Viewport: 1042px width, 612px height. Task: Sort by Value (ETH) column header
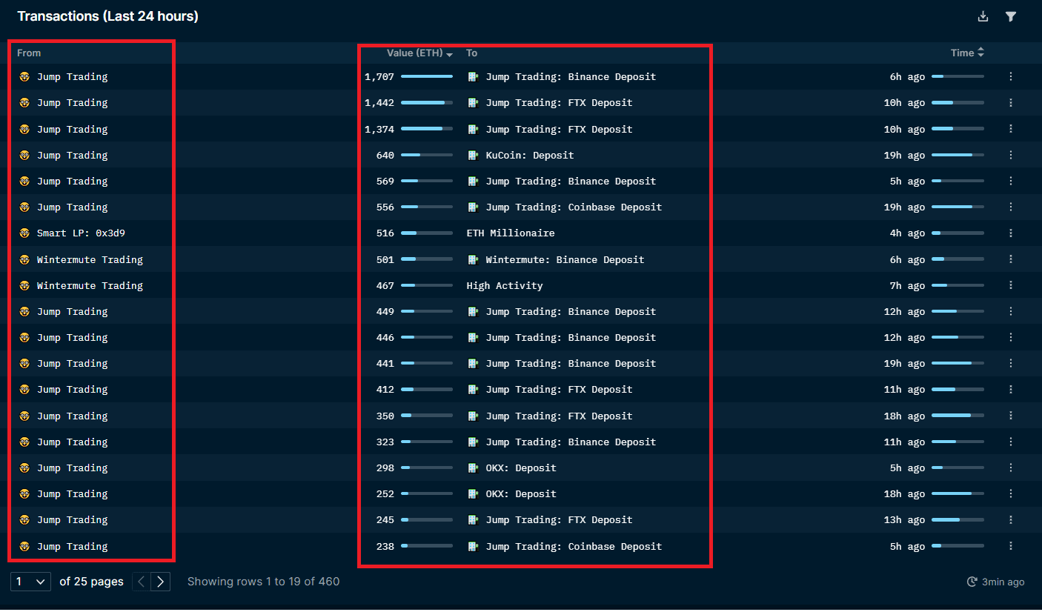pos(419,53)
